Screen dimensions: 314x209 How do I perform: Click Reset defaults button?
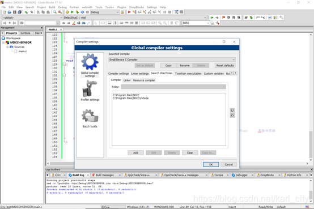(225, 66)
